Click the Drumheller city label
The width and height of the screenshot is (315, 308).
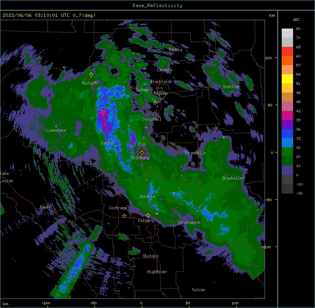233,178
